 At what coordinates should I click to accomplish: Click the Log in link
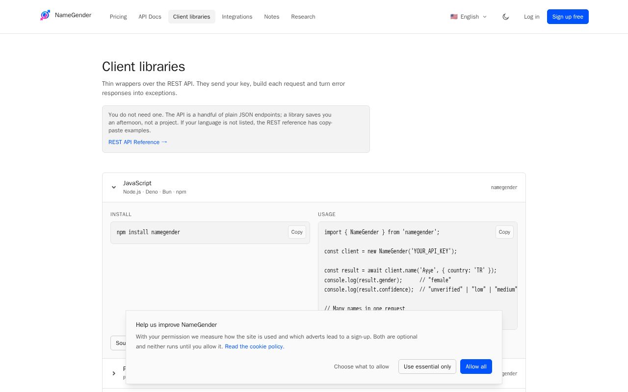pos(531,17)
